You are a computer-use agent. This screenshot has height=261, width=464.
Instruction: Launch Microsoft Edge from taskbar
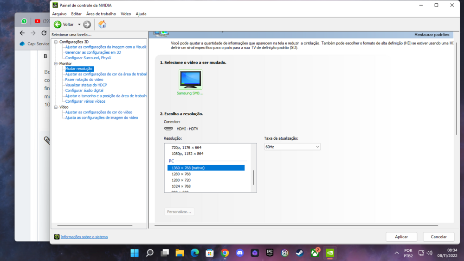195,253
